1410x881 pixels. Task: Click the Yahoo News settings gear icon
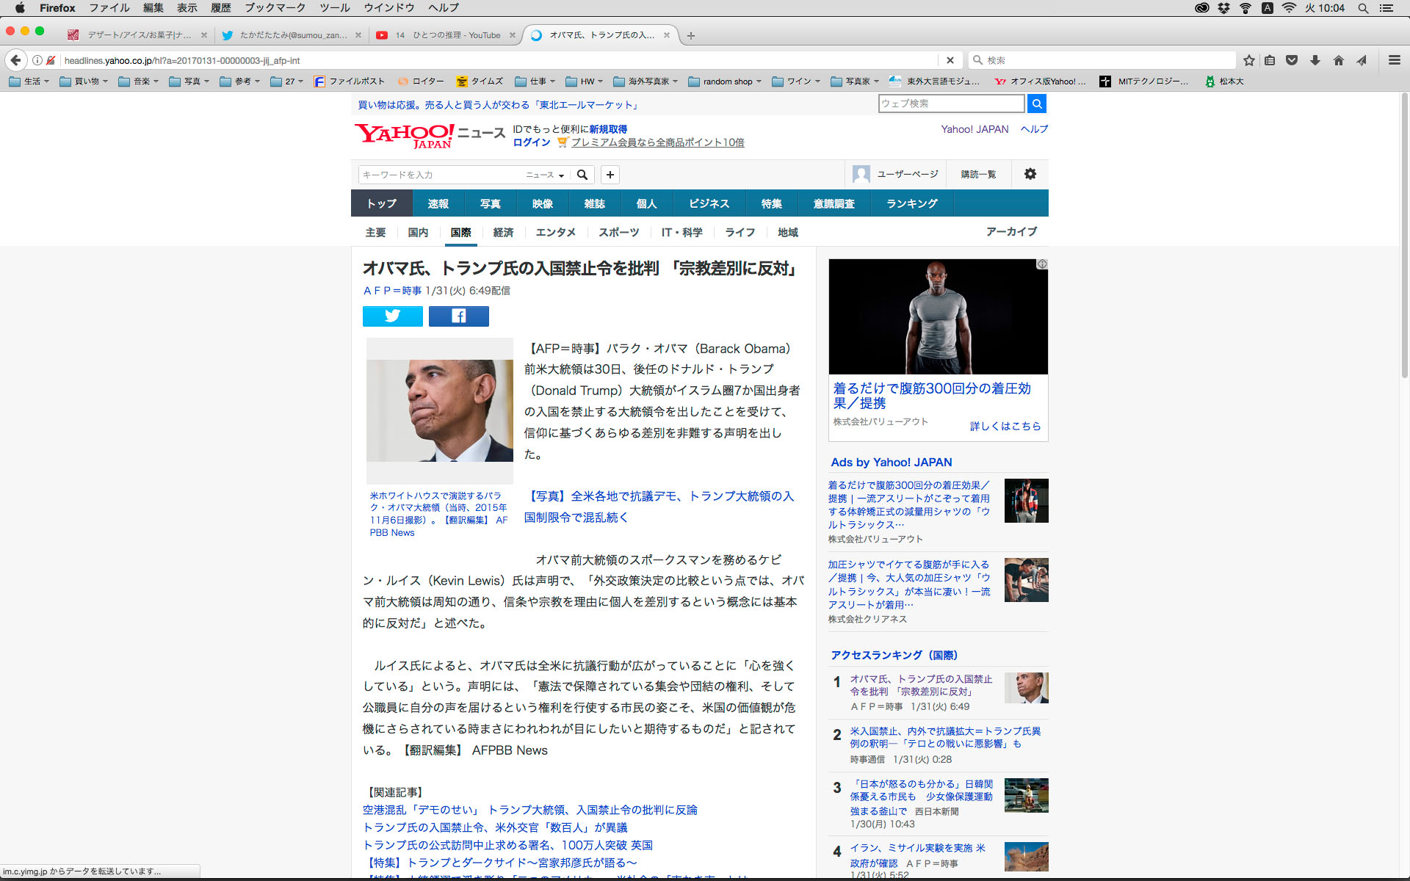1030,174
